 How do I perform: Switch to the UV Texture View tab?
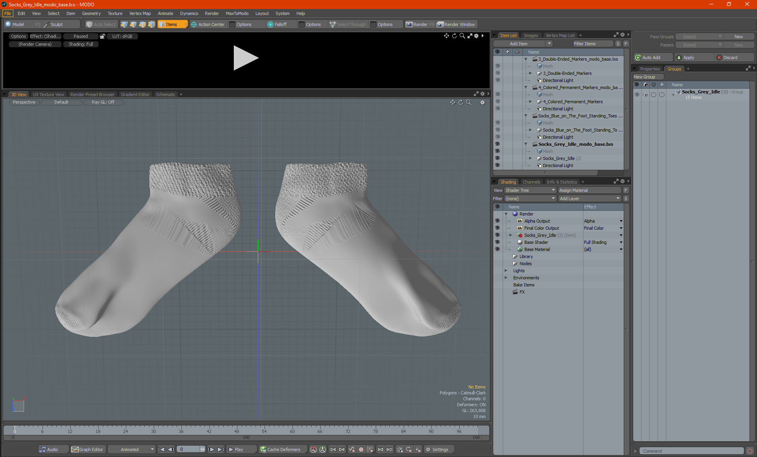click(x=48, y=95)
